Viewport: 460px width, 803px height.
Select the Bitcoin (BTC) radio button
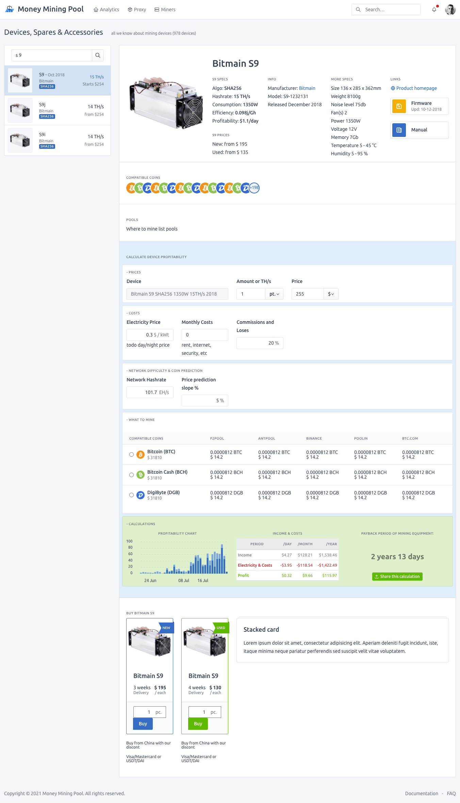[131, 454]
